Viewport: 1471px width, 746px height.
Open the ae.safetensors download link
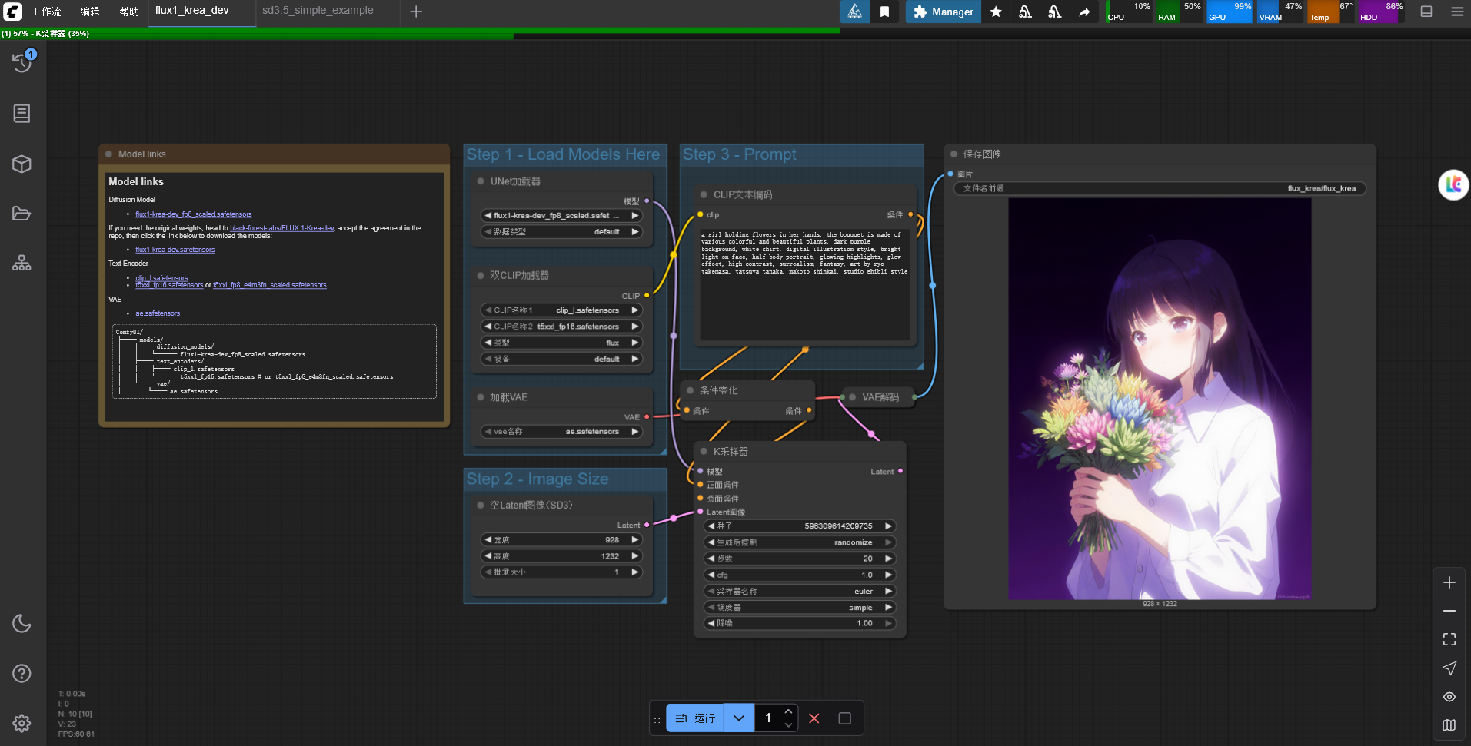tap(158, 313)
